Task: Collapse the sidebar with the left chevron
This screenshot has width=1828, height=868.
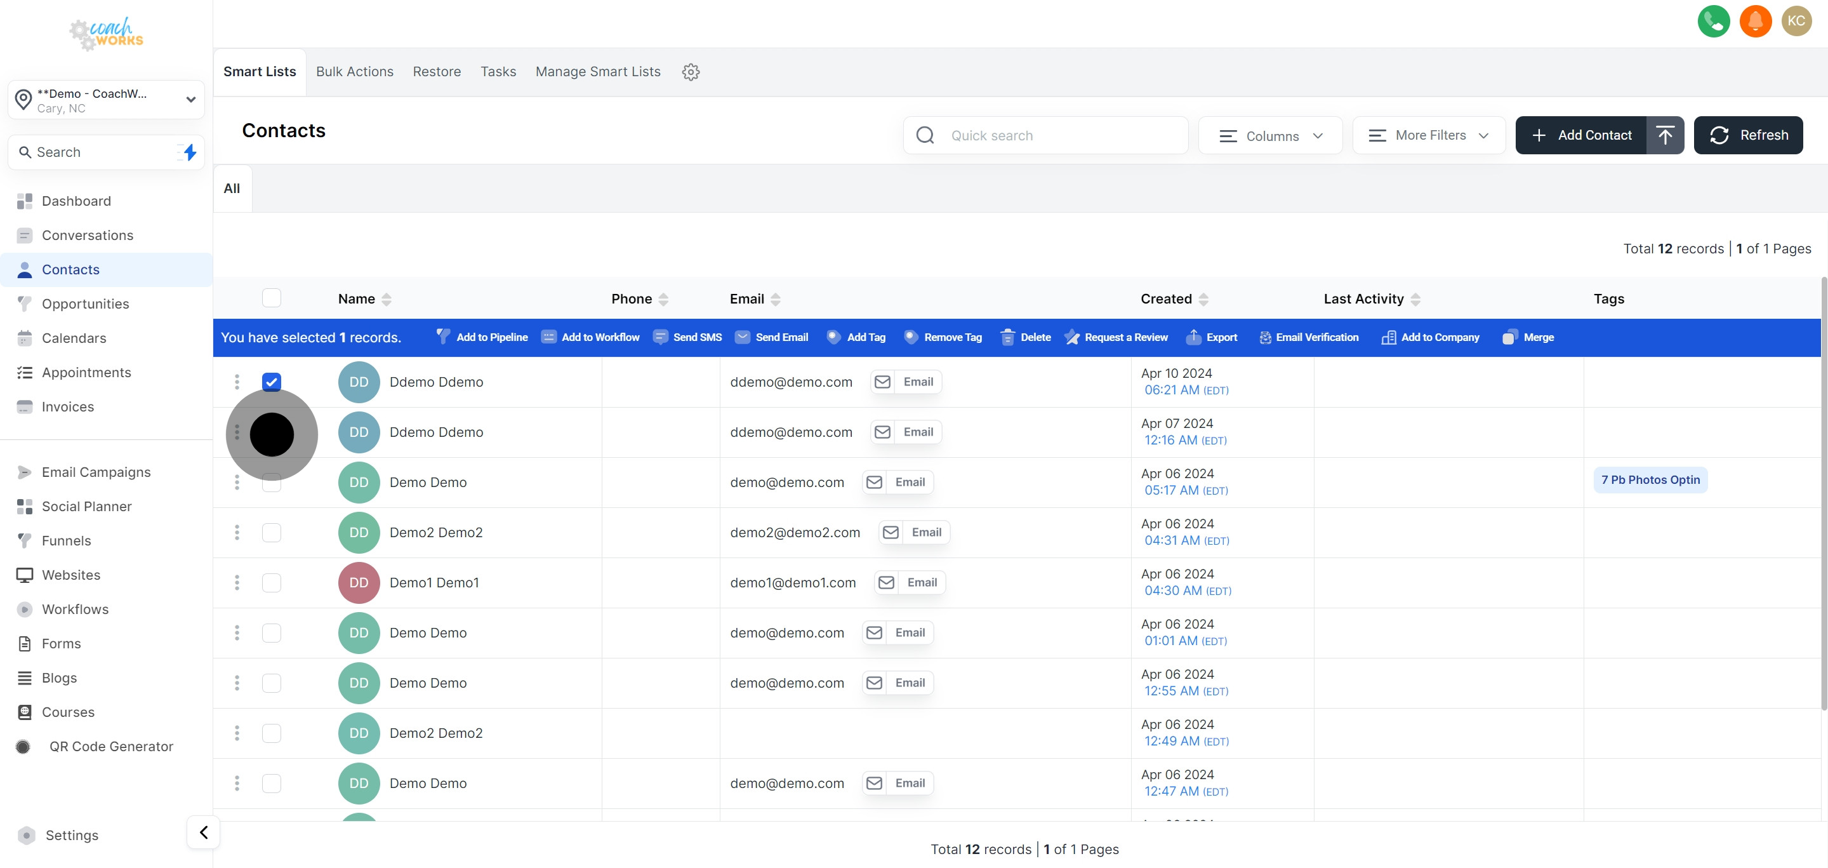Action: (204, 832)
